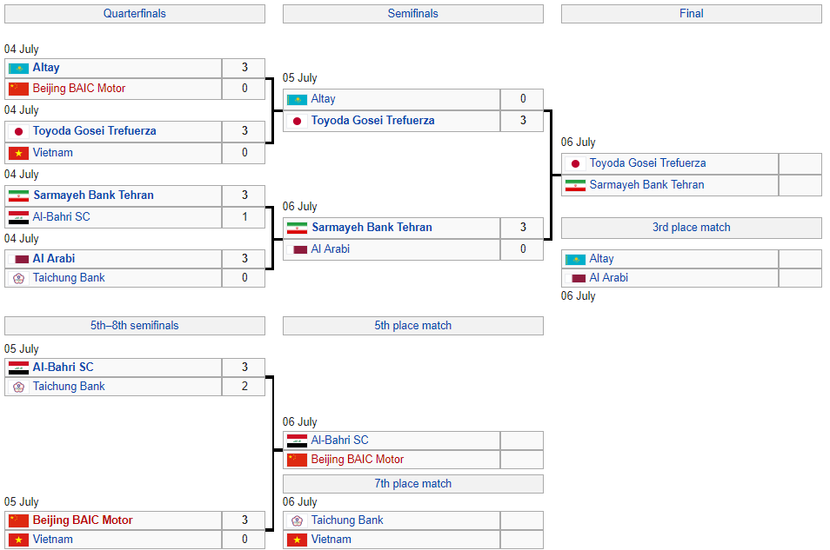Screen dimensions: 830x550
Task: Open Taichung Bank link in 7th place match
Action: [x=347, y=520]
